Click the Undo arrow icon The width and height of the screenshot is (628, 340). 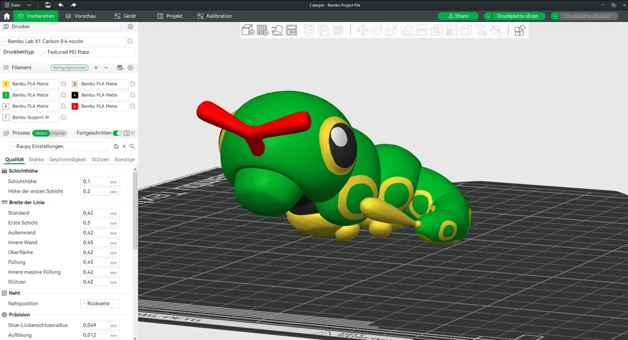(x=61, y=5)
